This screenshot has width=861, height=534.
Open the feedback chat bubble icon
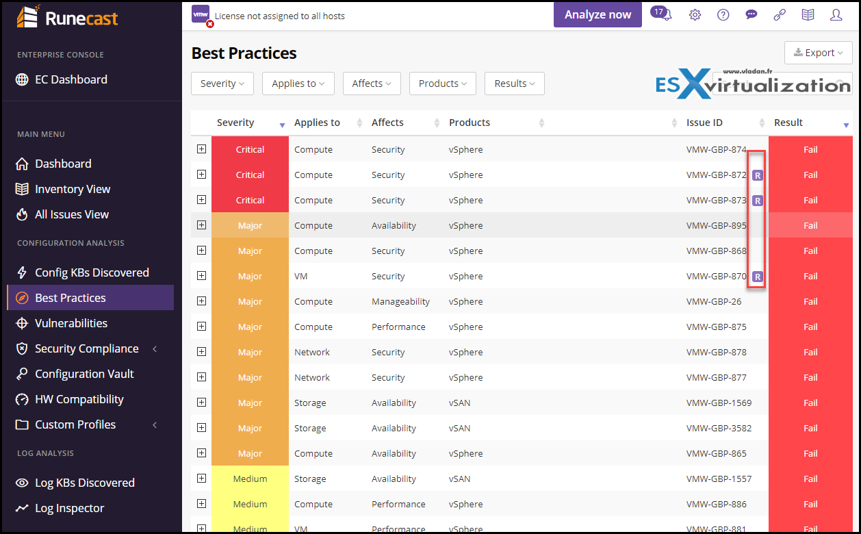click(x=751, y=15)
